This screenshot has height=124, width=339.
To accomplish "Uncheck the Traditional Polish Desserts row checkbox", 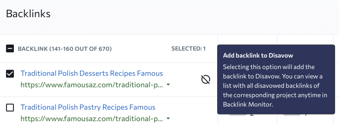I will click(10, 74).
